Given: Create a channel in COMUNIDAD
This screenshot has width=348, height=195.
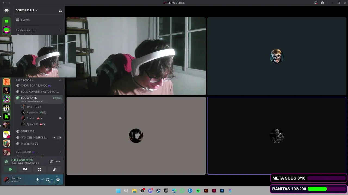Looking at the screenshot, I should 60,152.
